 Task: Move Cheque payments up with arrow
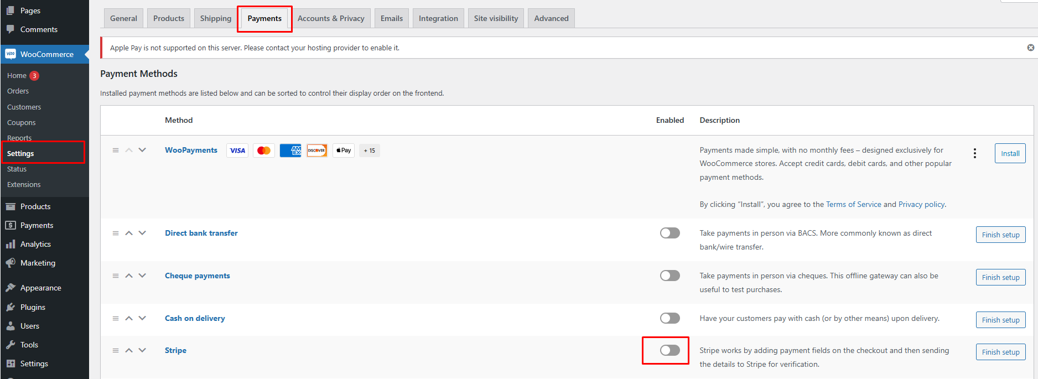click(x=129, y=276)
